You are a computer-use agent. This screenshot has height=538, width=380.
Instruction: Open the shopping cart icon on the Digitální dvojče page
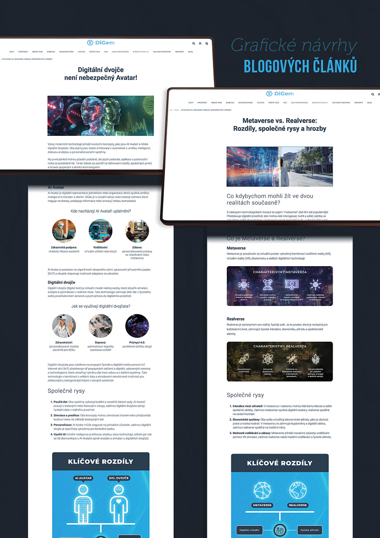(206, 44)
